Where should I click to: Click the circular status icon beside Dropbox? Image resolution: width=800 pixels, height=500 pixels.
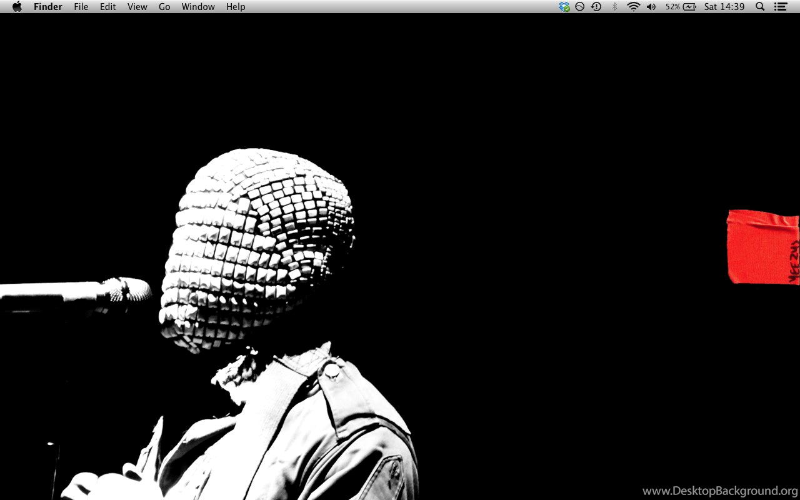point(580,7)
